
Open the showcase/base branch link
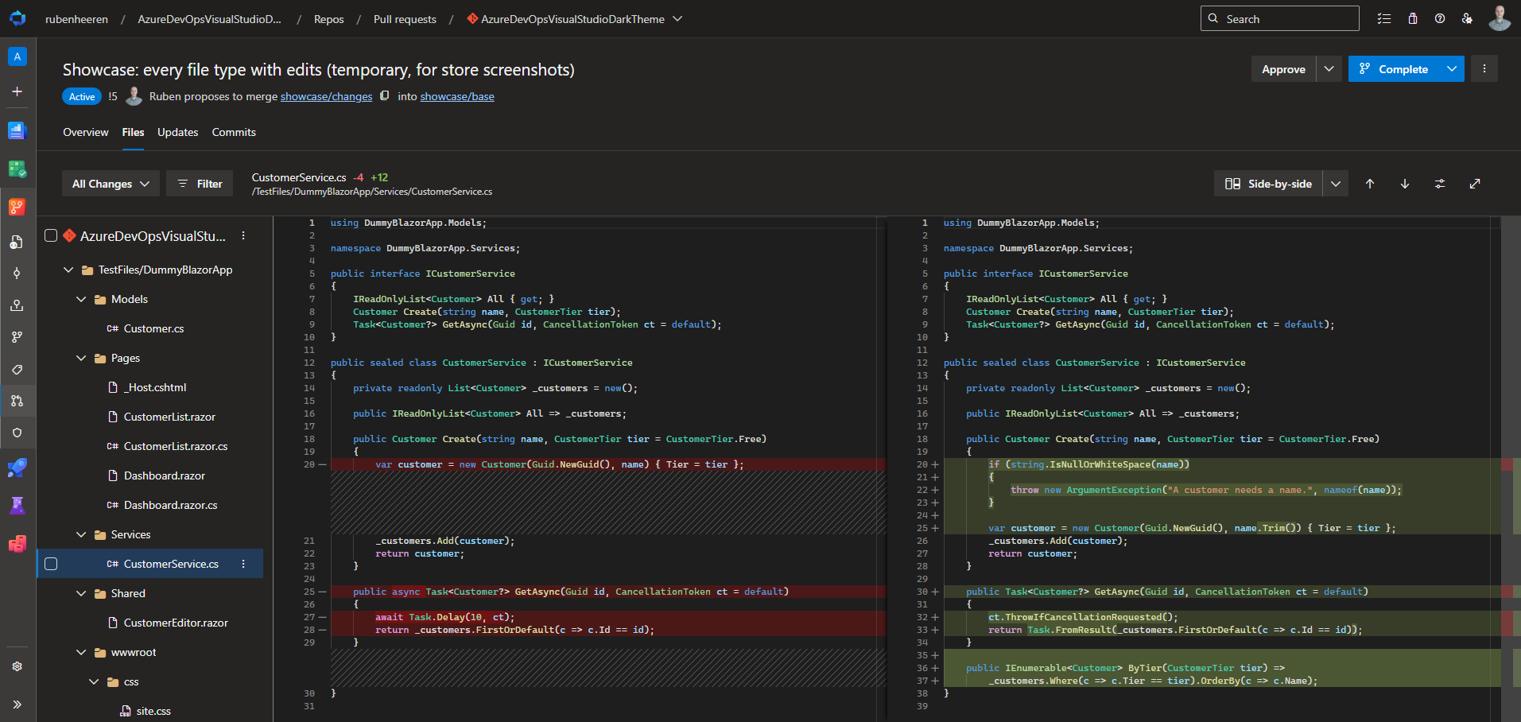click(x=457, y=96)
